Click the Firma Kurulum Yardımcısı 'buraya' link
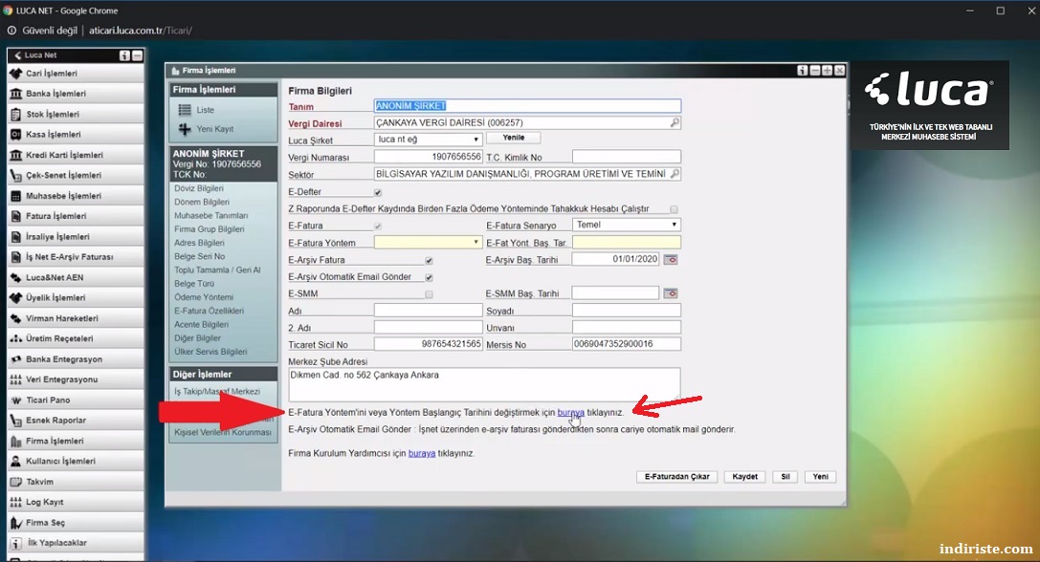Screen dimensions: 1040x562 pos(422,453)
